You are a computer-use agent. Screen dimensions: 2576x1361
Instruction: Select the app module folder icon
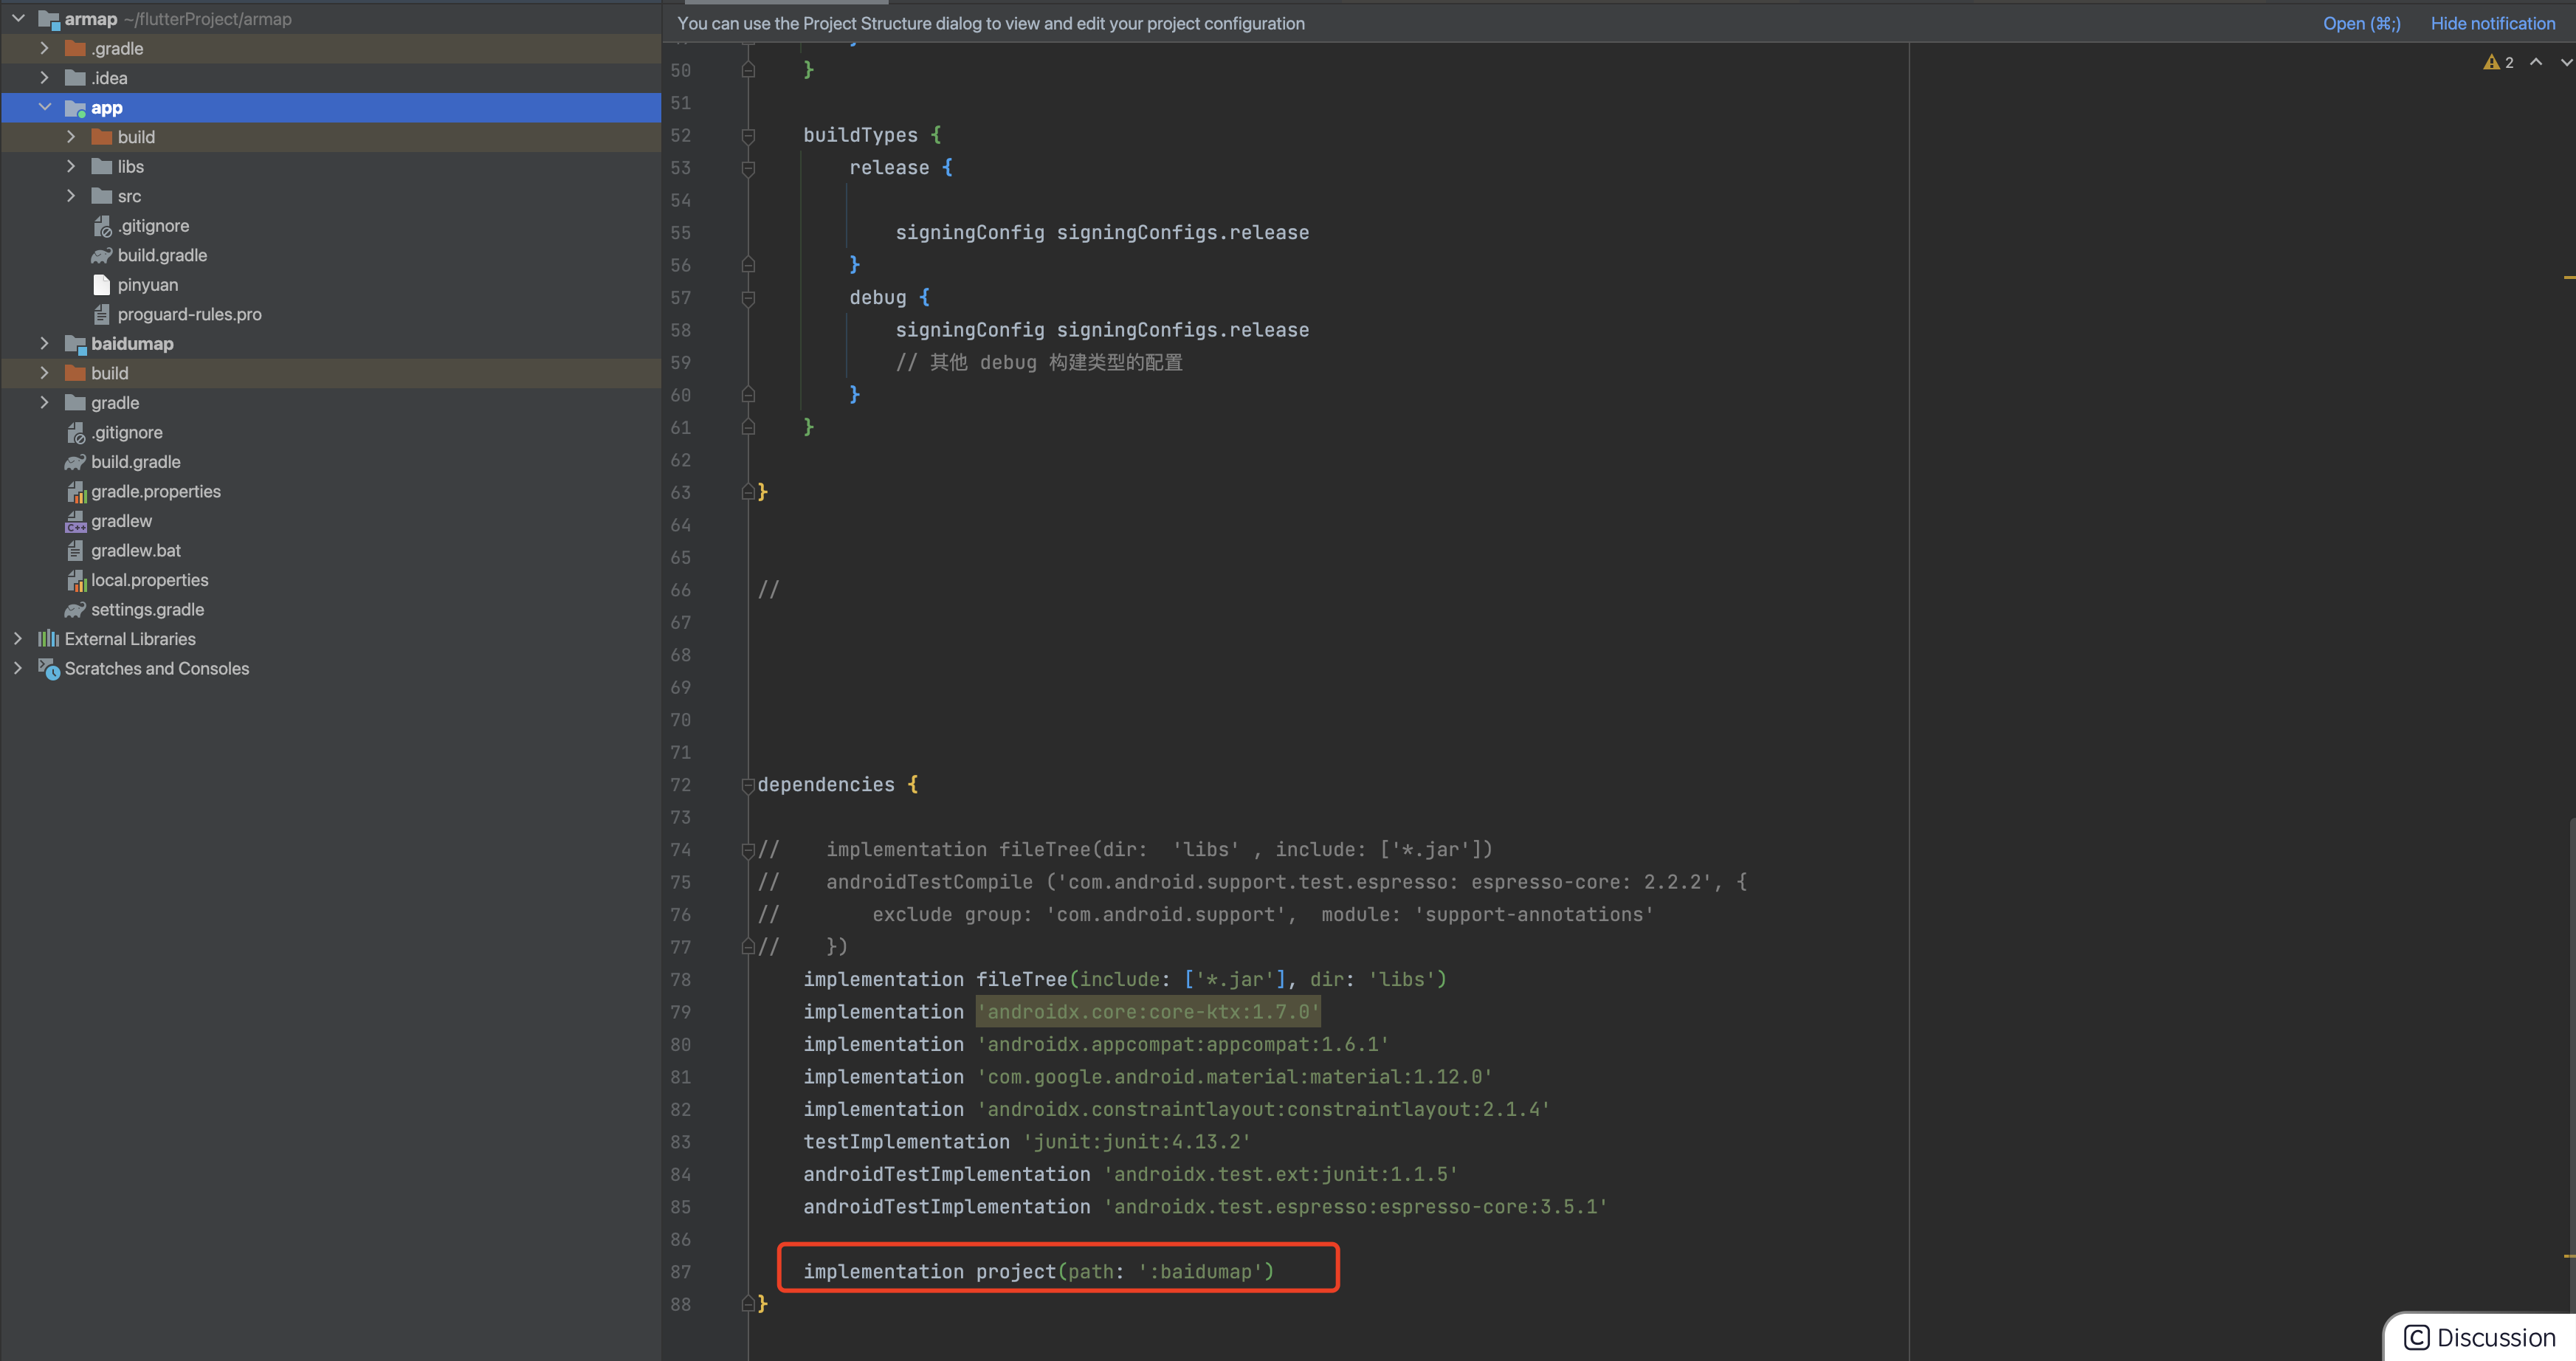pyautogui.click(x=75, y=108)
